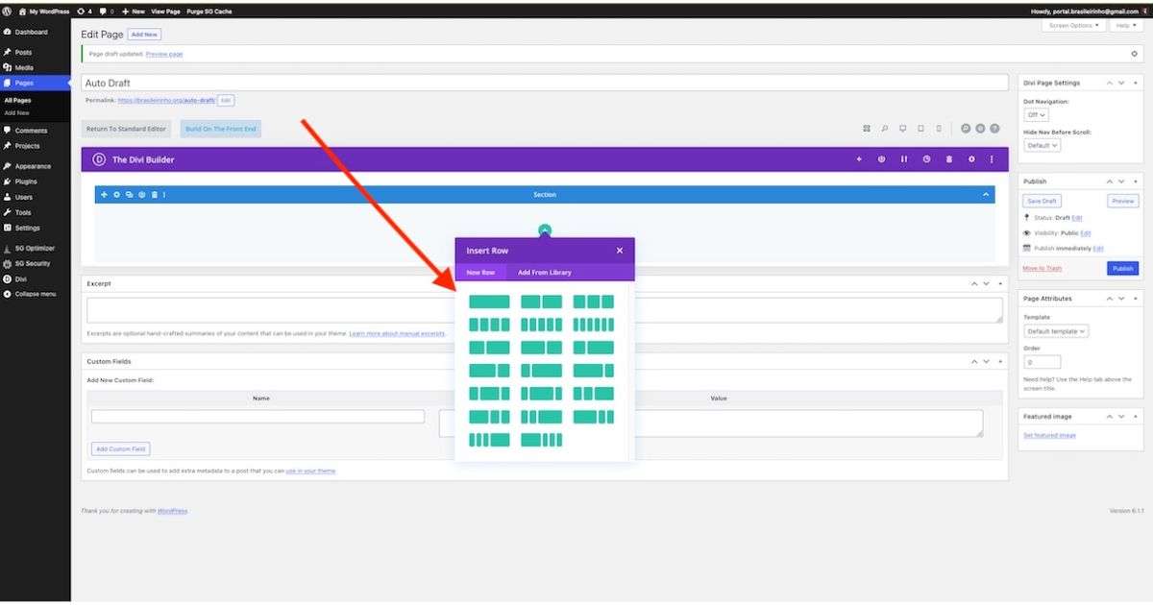This screenshot has height=605, width=1153.
Task: Choose the single full-width column layout
Action: pos(489,302)
